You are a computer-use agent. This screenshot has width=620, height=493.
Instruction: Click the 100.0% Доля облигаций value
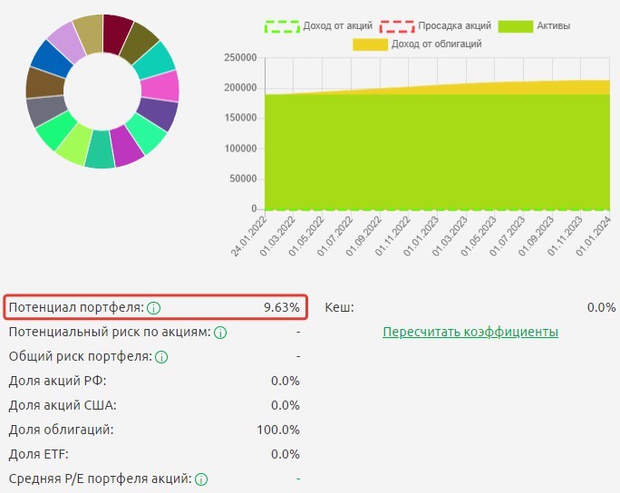click(x=278, y=430)
